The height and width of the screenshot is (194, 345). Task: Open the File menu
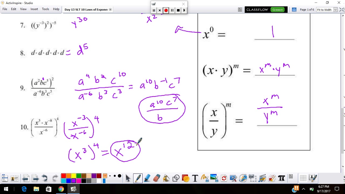tap(5, 9)
